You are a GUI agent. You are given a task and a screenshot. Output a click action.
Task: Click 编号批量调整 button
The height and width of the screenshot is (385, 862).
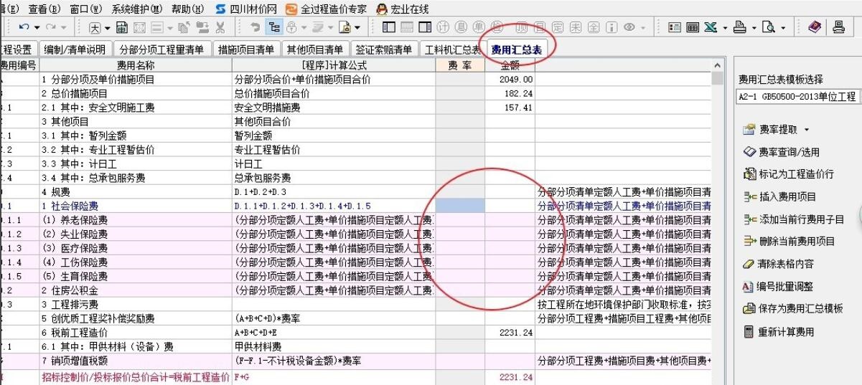click(777, 286)
